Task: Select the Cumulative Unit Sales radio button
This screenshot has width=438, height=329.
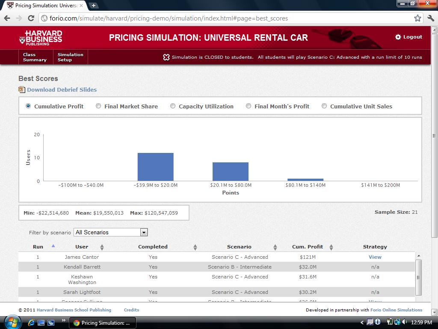Action: tap(324, 106)
